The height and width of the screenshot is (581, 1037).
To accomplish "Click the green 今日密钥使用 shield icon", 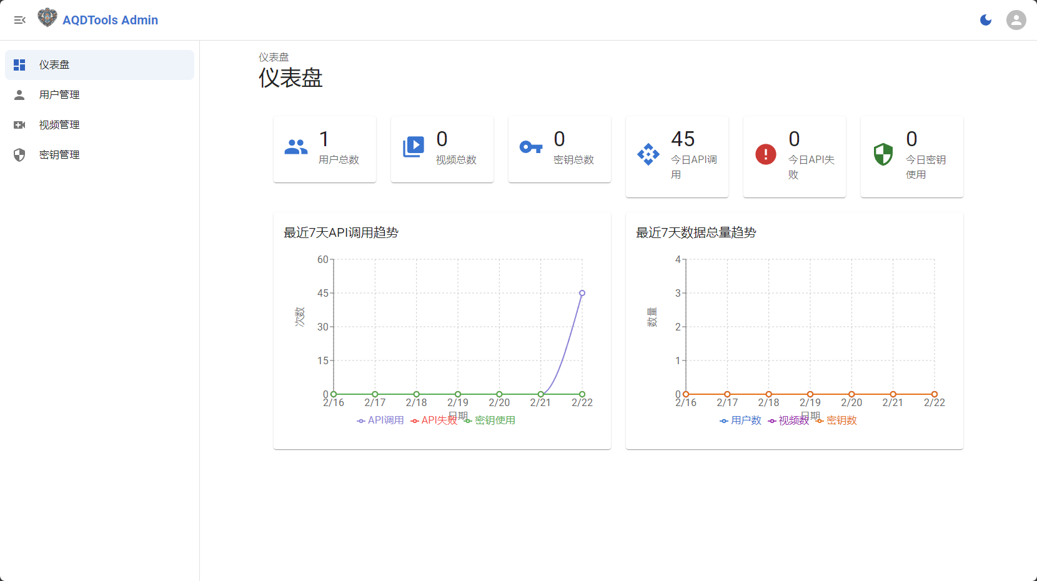I will 883,154.
